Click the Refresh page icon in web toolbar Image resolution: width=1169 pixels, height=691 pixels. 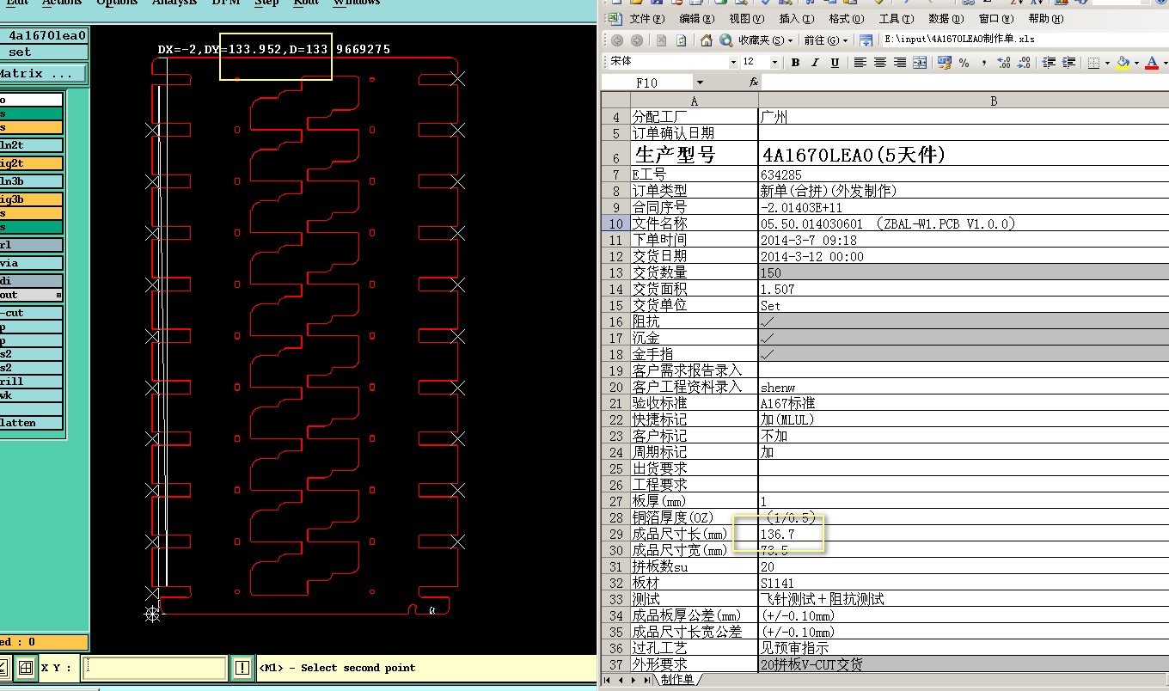[681, 40]
